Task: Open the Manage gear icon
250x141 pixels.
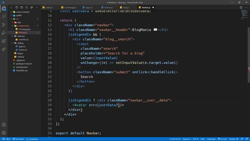Action: tap(4, 133)
